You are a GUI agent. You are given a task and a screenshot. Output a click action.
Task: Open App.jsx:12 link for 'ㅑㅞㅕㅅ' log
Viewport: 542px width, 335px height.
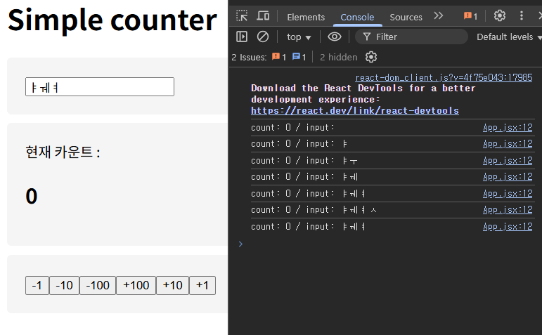(x=508, y=209)
